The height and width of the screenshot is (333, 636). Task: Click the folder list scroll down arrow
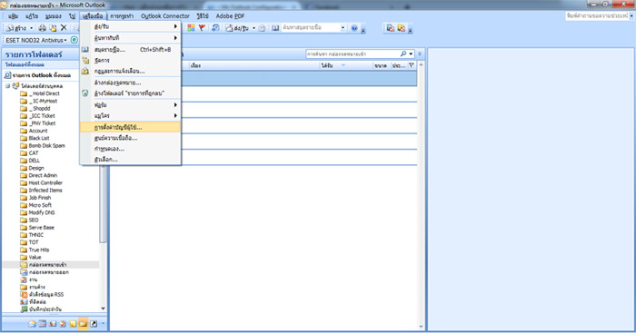pyautogui.click(x=103, y=309)
